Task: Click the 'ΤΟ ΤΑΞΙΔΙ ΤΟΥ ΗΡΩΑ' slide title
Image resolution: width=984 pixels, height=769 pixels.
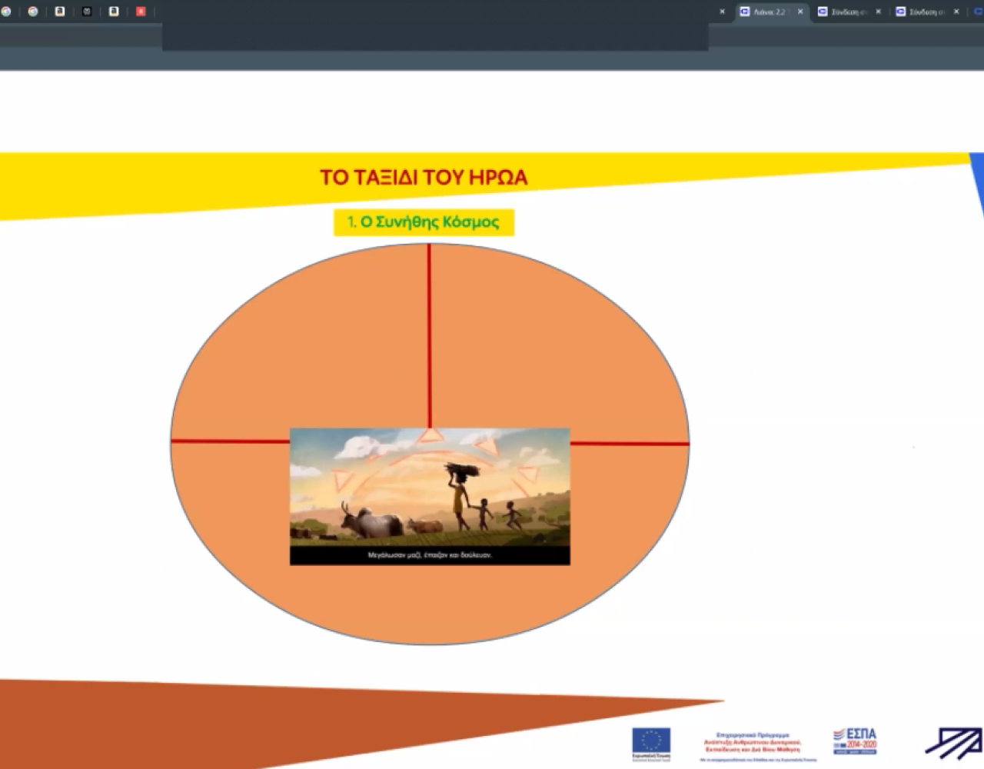Action: [x=424, y=178]
